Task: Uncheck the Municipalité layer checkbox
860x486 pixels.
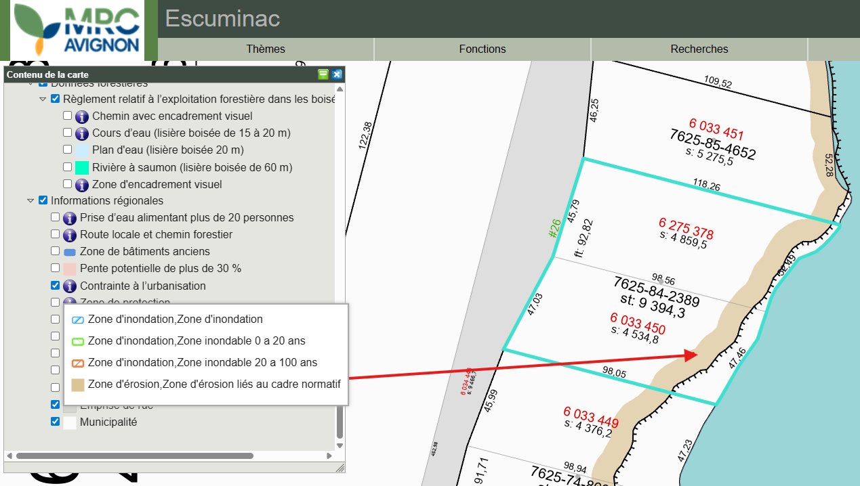Action: [56, 422]
